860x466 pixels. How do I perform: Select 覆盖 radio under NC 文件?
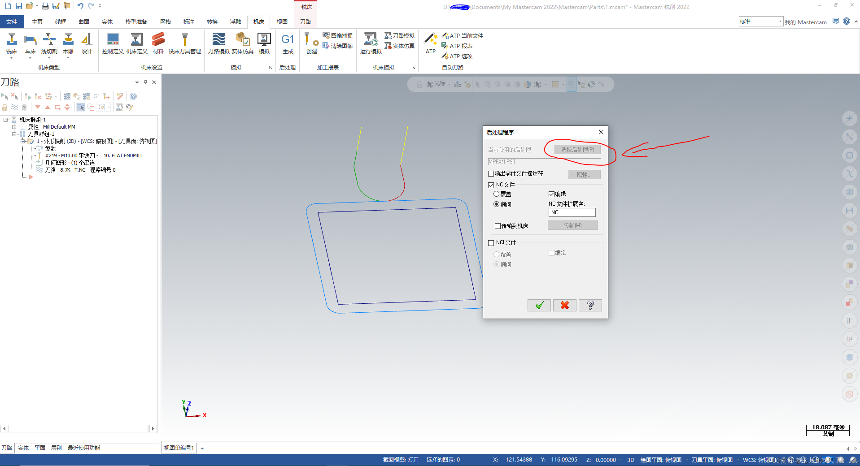pyautogui.click(x=496, y=194)
